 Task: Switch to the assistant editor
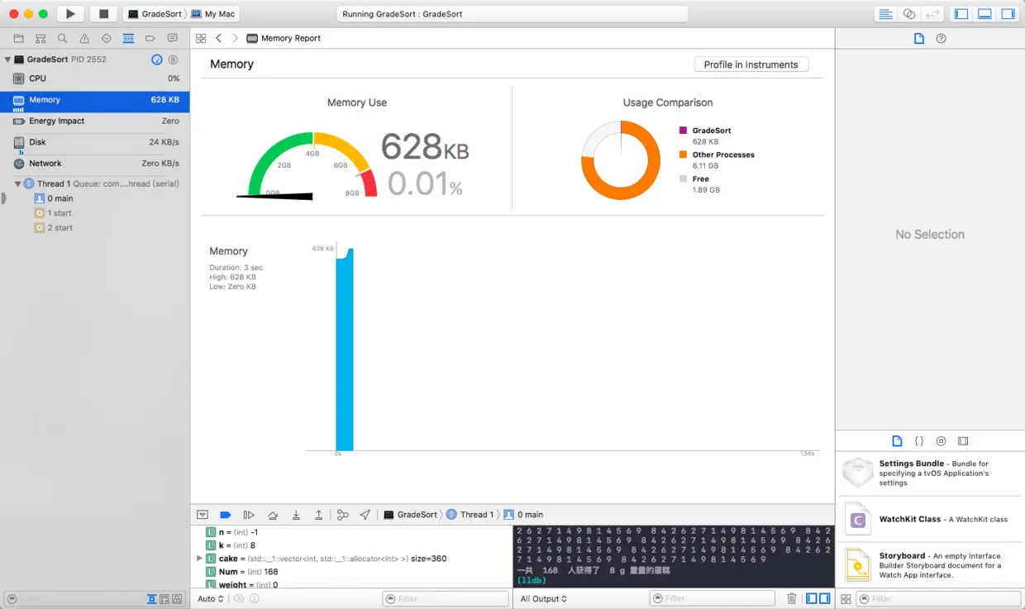tap(909, 14)
